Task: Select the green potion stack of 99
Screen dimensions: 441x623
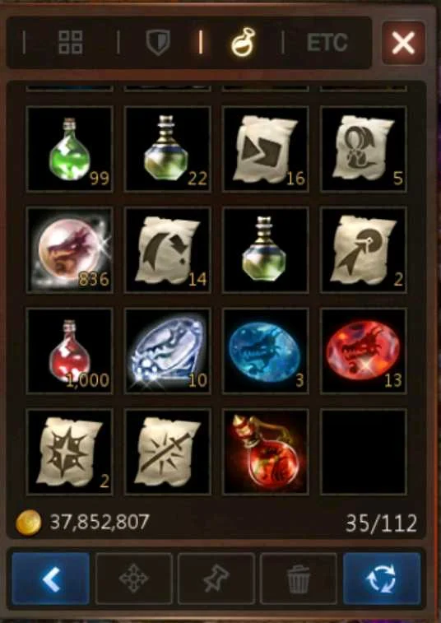Action: (70, 149)
